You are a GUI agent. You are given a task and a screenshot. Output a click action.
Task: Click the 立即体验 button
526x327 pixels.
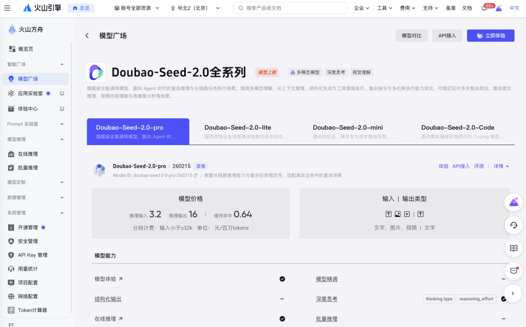(x=490, y=35)
